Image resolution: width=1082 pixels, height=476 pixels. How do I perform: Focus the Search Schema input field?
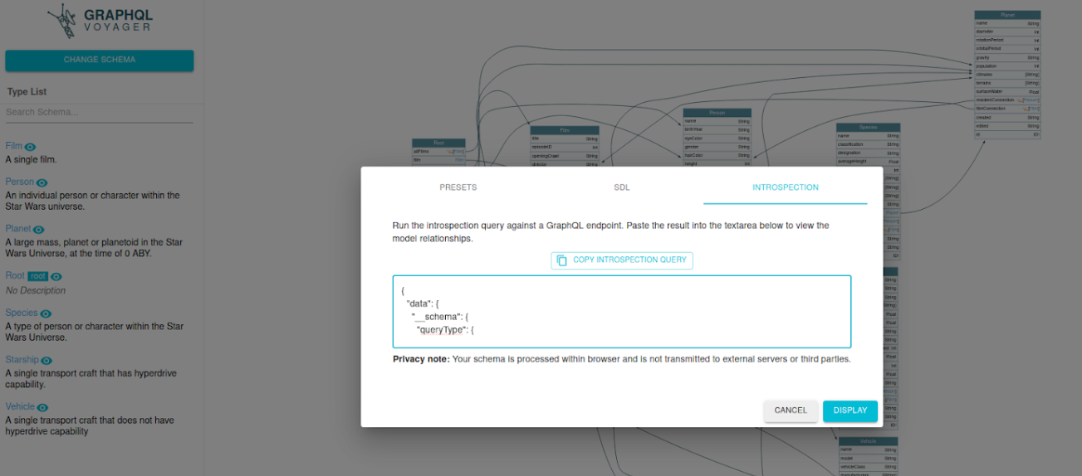coord(100,112)
